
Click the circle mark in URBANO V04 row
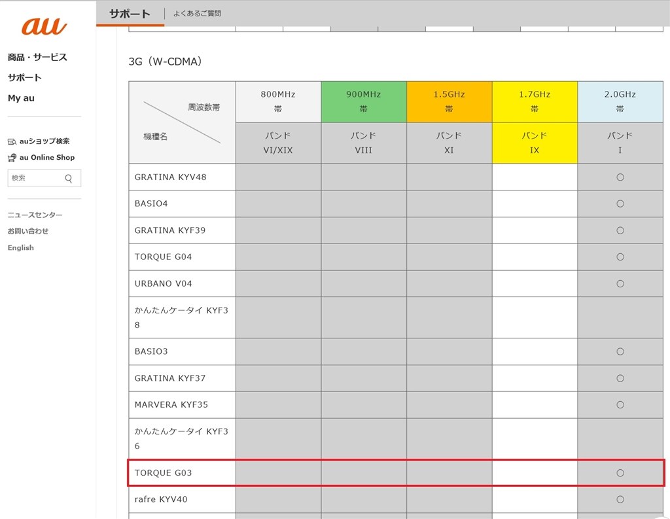point(620,284)
